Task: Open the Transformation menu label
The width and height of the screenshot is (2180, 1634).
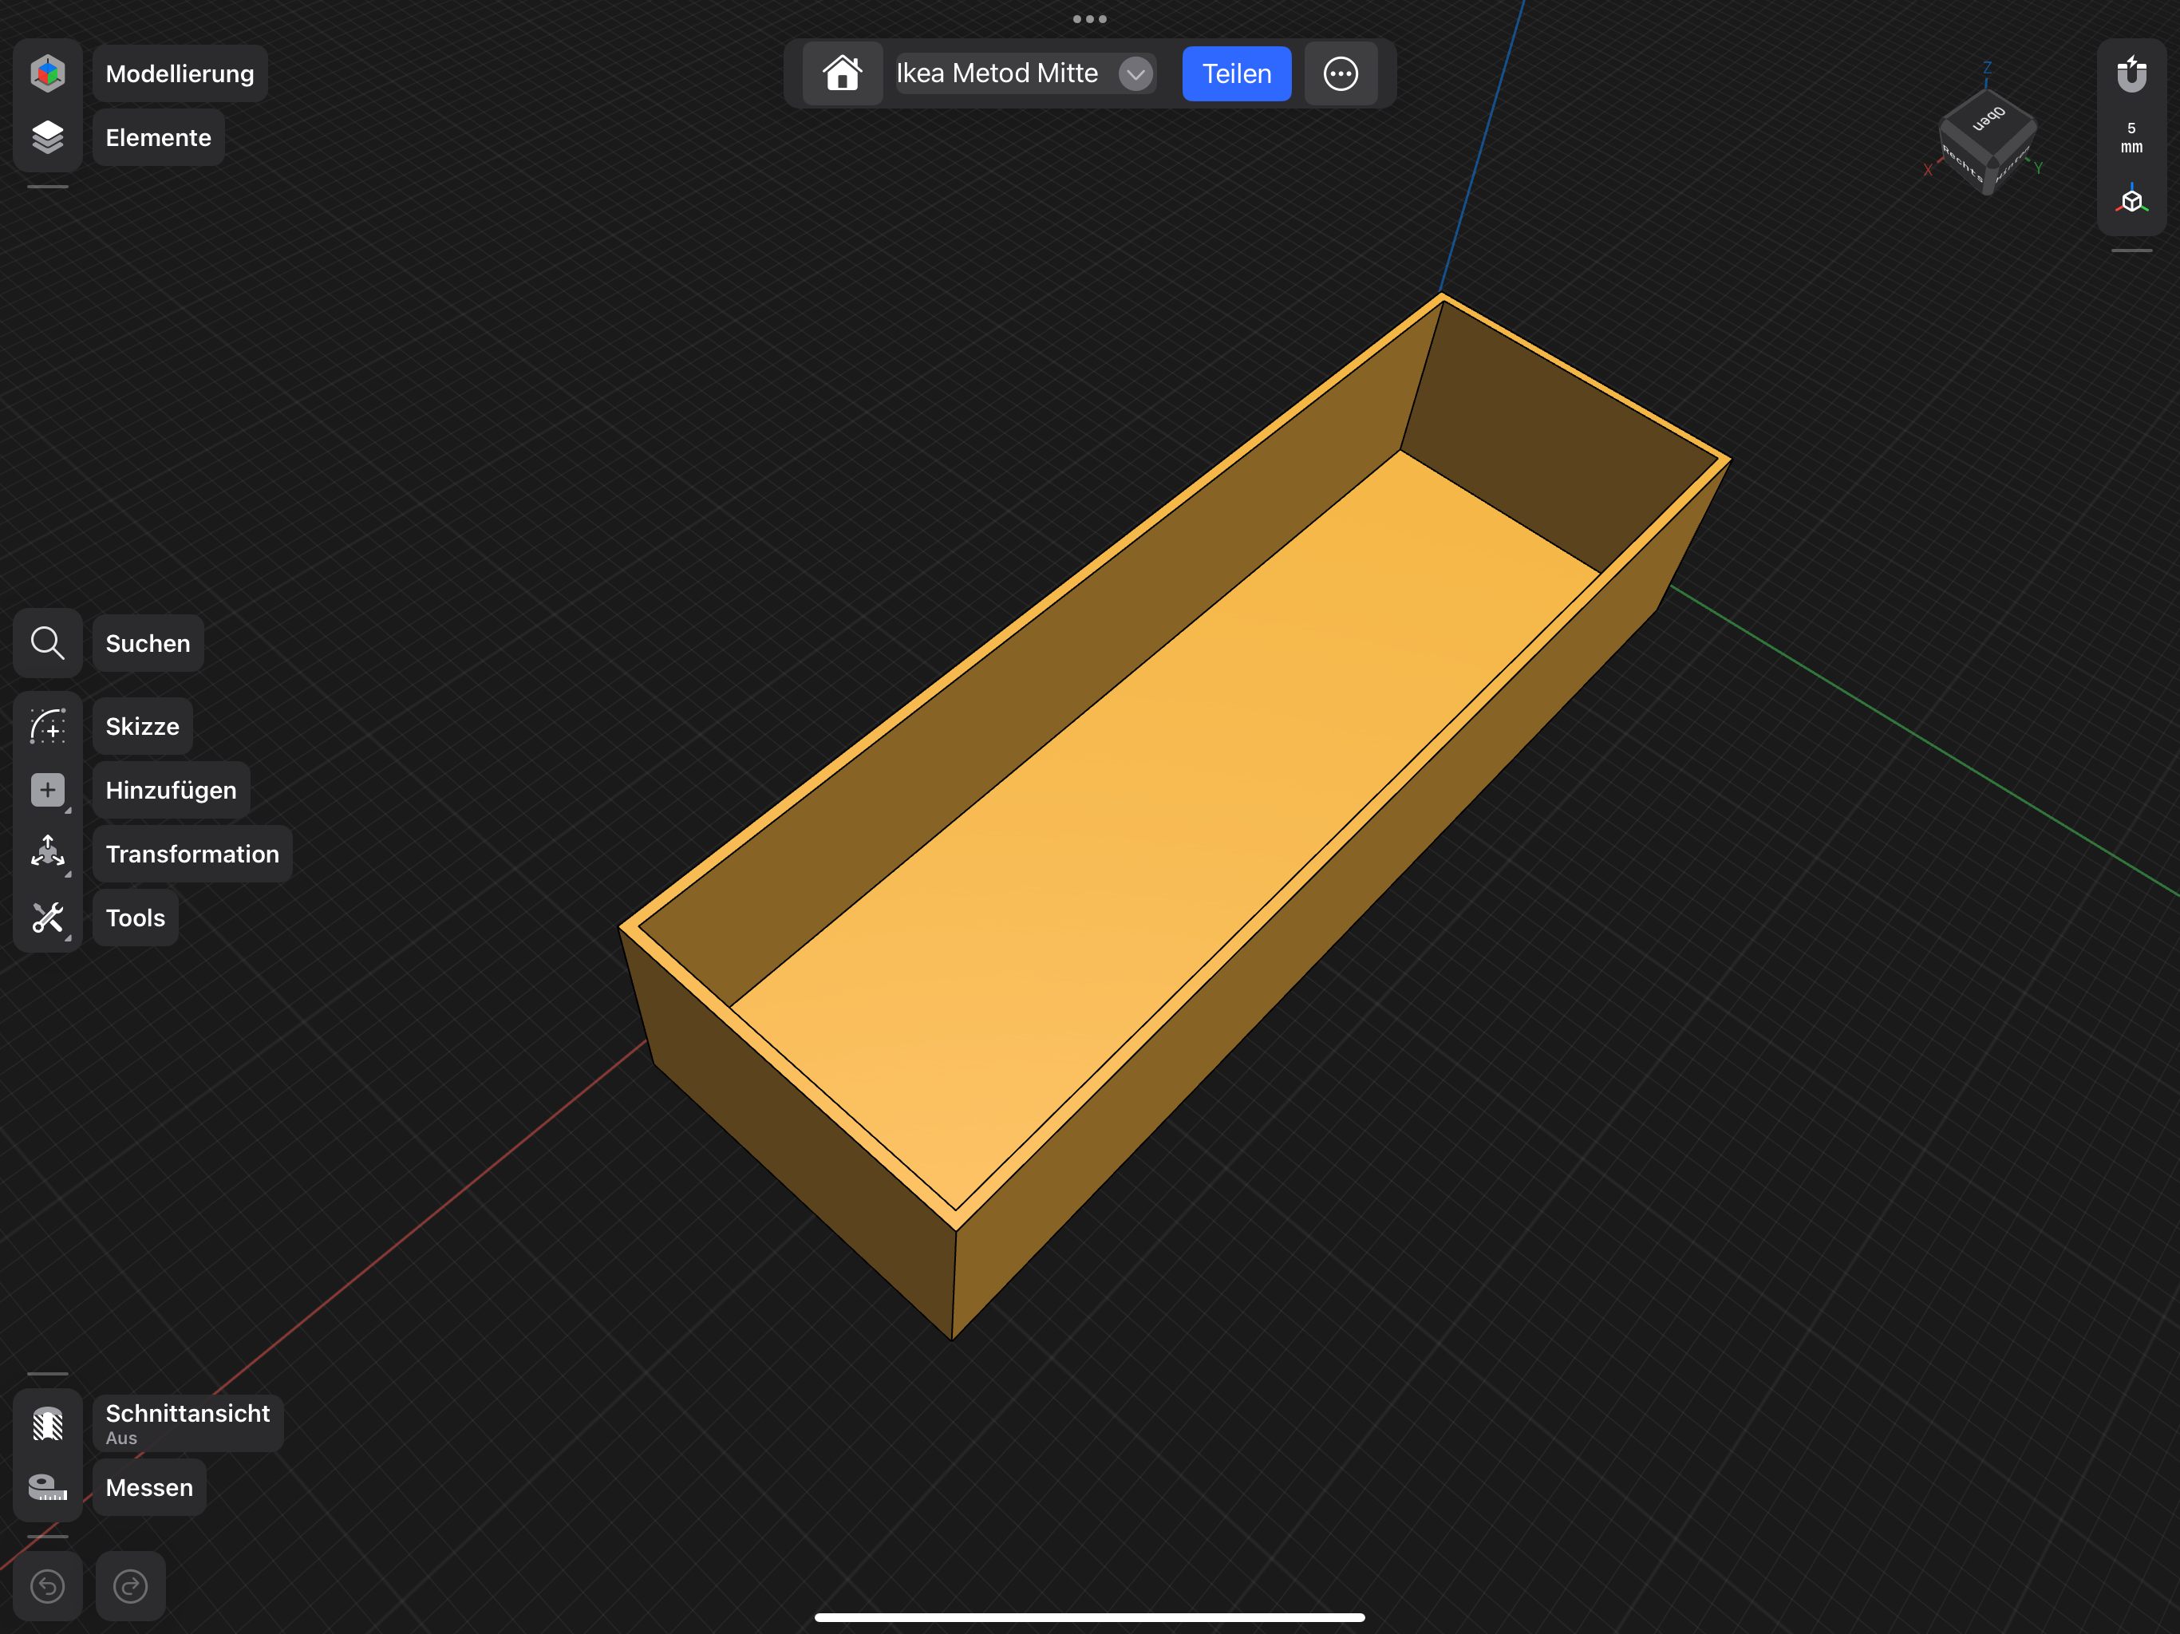Action: point(192,854)
